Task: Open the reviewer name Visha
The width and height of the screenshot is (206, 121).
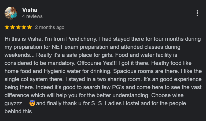Action: point(30,10)
